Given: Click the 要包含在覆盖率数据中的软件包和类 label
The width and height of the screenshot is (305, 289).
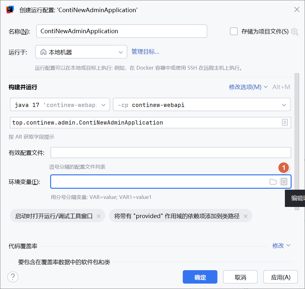Looking at the screenshot, I should pyautogui.click(x=64, y=262).
